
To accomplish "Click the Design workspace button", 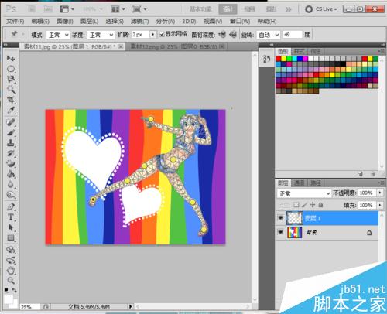I will coord(228,9).
